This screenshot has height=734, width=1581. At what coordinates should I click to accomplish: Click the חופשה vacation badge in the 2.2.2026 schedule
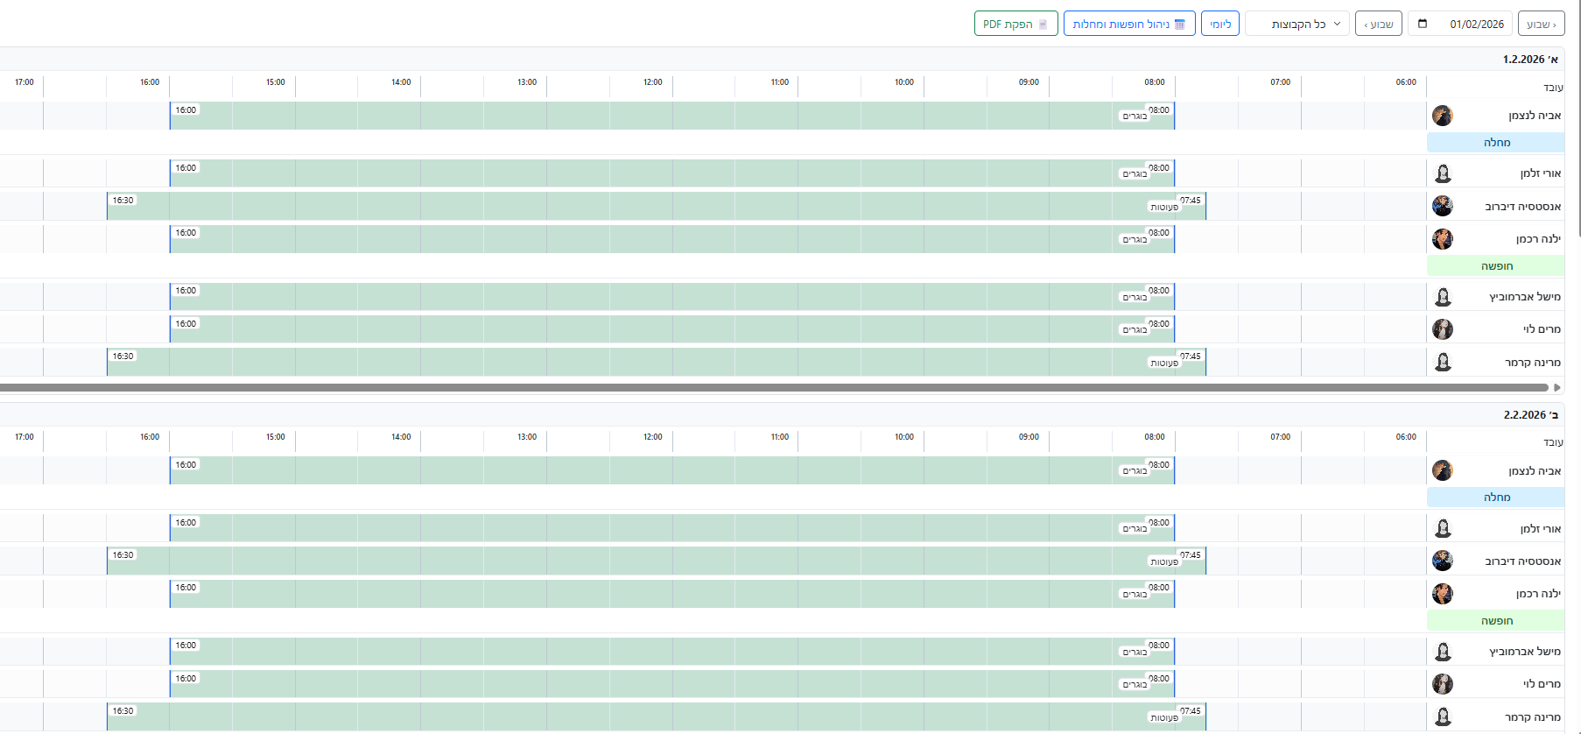pyautogui.click(x=1496, y=621)
